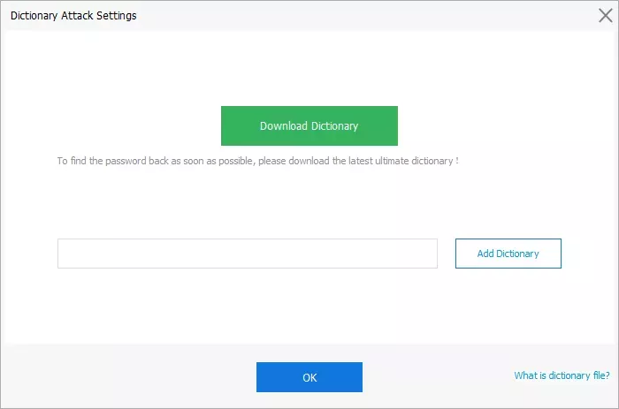Dismiss the dialog using the X icon
619x409 pixels.
(x=604, y=15)
